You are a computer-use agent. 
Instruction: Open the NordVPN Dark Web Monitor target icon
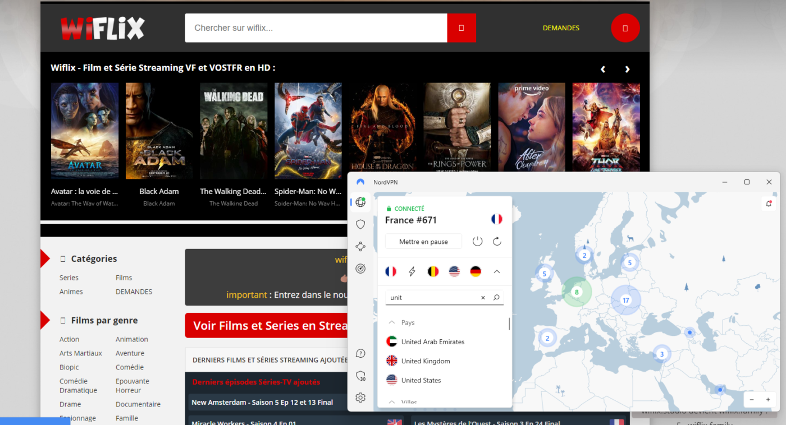tap(360, 269)
